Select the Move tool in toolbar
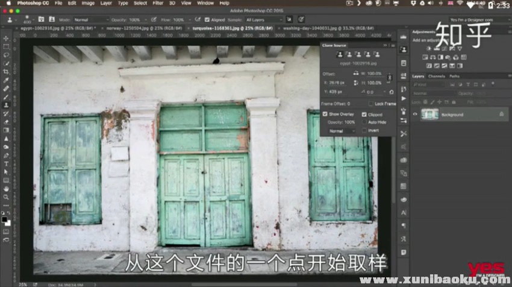The height and width of the screenshot is (287, 512). tap(6, 38)
